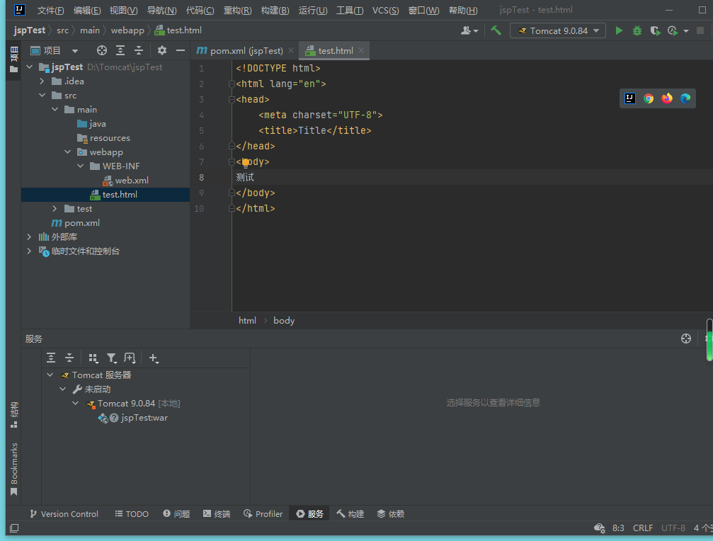
Task: Click the UTF-8 encoding in status bar
Action: (673, 528)
